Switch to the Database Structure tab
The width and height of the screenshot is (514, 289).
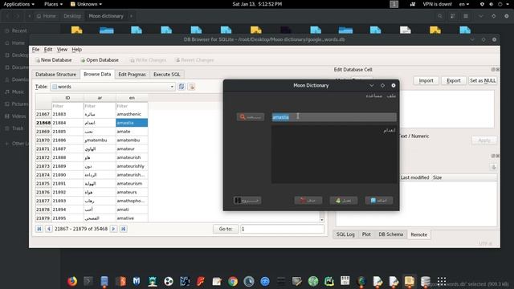[55, 75]
